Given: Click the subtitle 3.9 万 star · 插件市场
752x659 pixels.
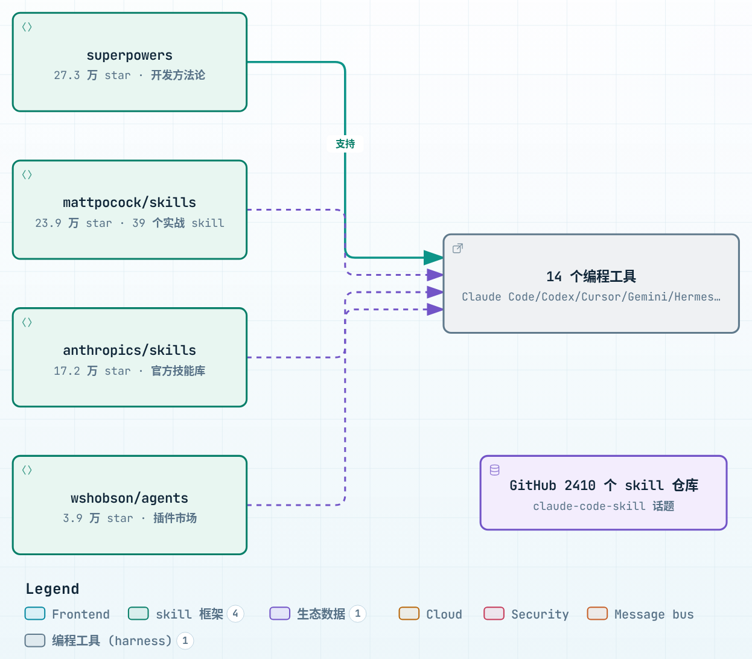Looking at the screenshot, I should pyautogui.click(x=130, y=518).
